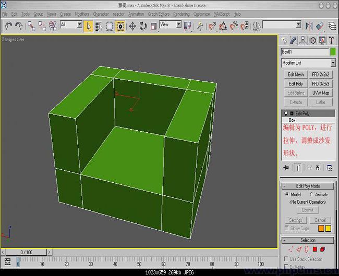Activate the Select Object arrow tool
The width and height of the screenshot is (339, 276).
pos(88,26)
